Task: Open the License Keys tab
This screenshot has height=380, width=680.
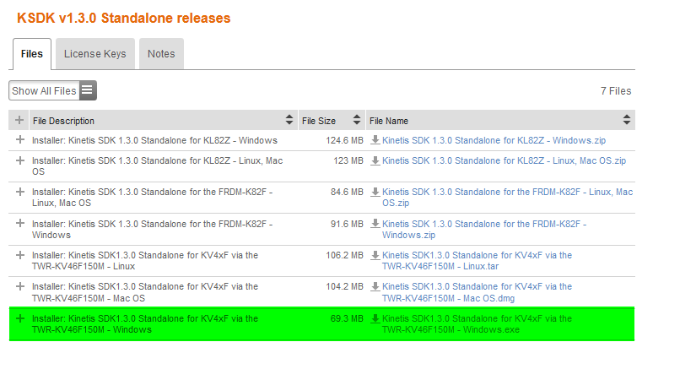Action: click(x=95, y=54)
